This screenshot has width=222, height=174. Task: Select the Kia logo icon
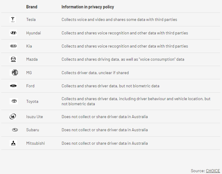(13, 46)
